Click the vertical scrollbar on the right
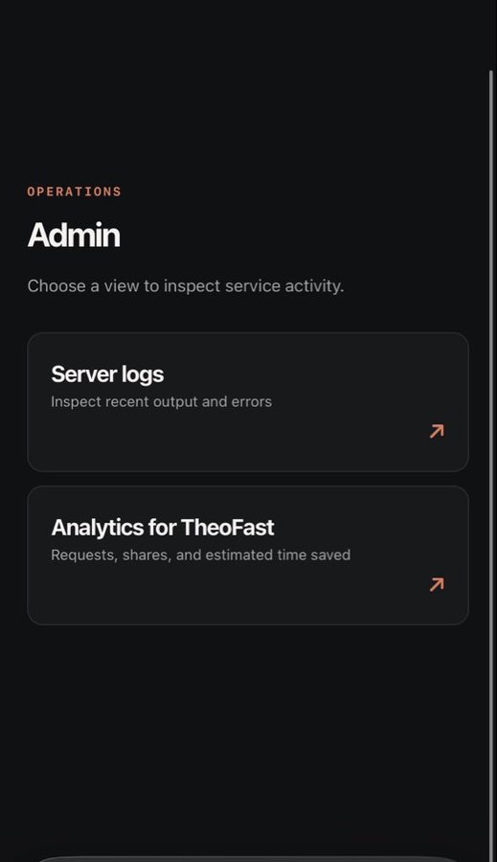Image resolution: width=497 pixels, height=862 pixels. (x=491, y=466)
